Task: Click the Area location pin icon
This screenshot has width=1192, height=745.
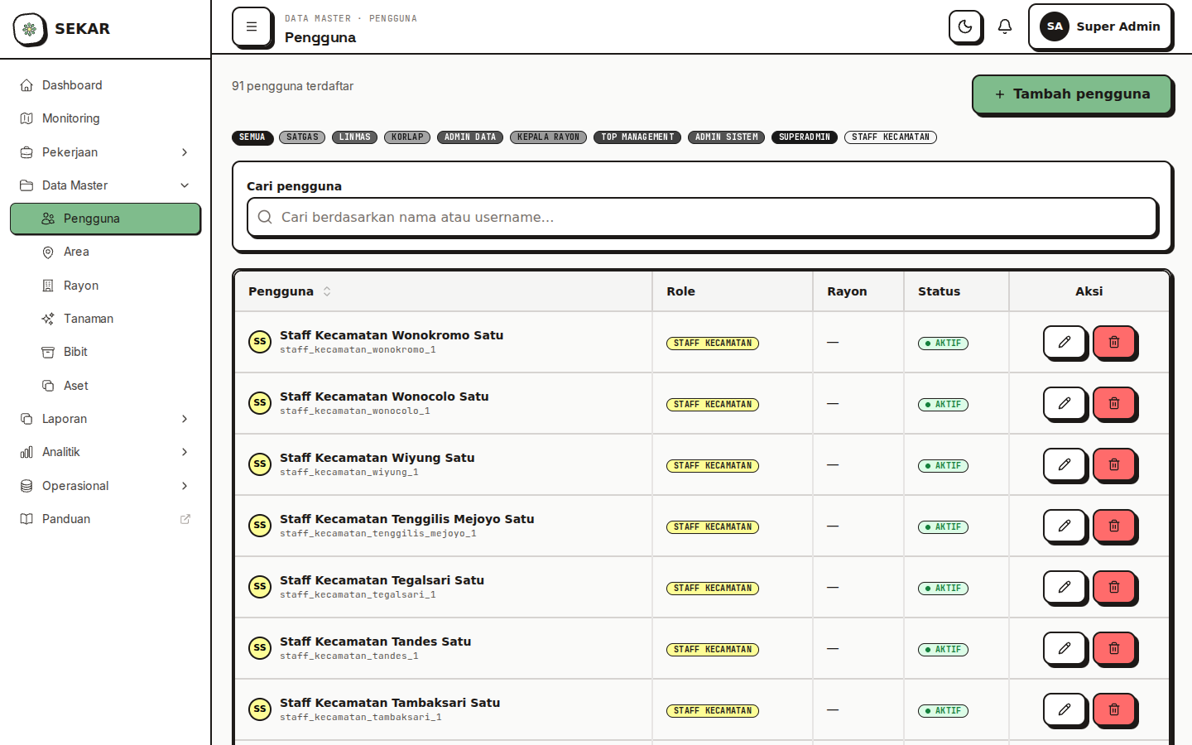Action: 48,252
